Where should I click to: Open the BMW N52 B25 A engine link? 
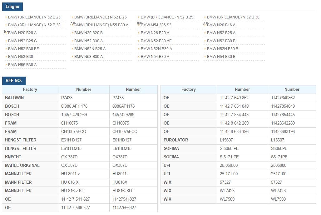221,33
